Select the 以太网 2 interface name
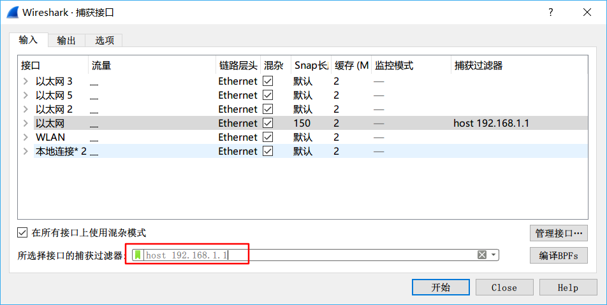This screenshot has width=607, height=305. point(54,109)
